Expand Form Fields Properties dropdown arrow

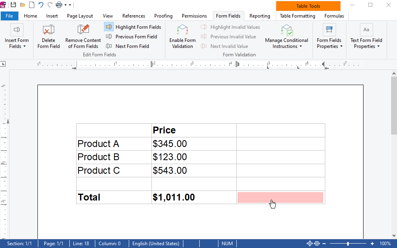coord(341,46)
